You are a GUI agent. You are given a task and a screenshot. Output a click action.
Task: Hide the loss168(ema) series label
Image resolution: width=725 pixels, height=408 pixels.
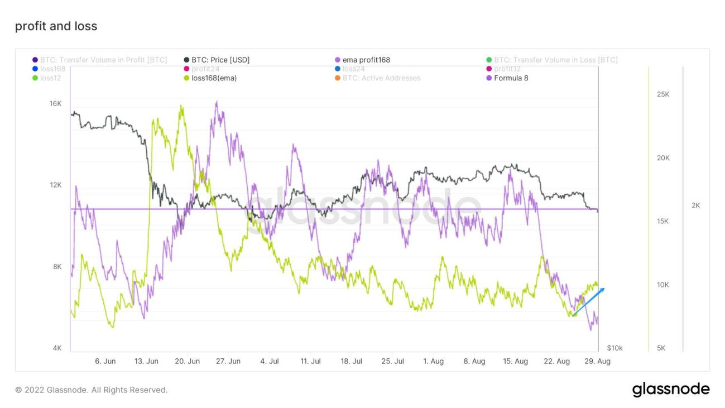214,78
